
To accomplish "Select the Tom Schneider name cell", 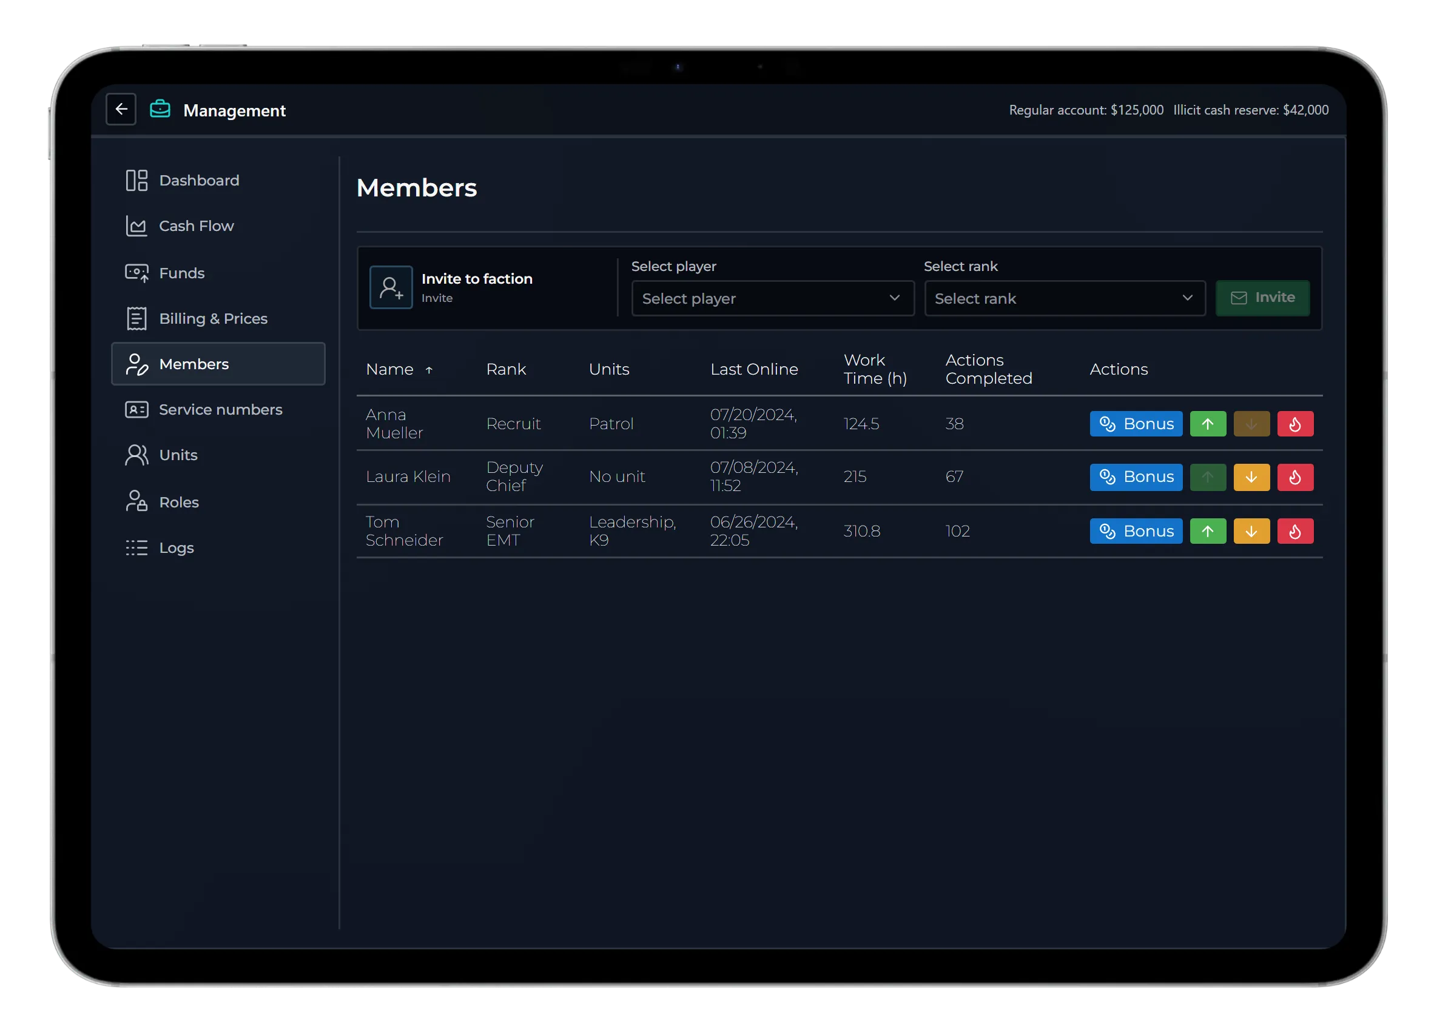I will tap(404, 531).
